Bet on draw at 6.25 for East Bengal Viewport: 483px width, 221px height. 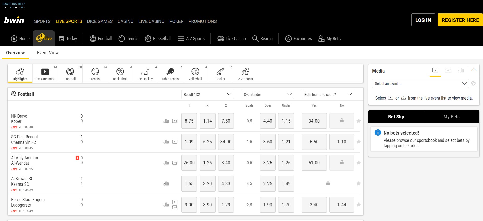coord(207,142)
